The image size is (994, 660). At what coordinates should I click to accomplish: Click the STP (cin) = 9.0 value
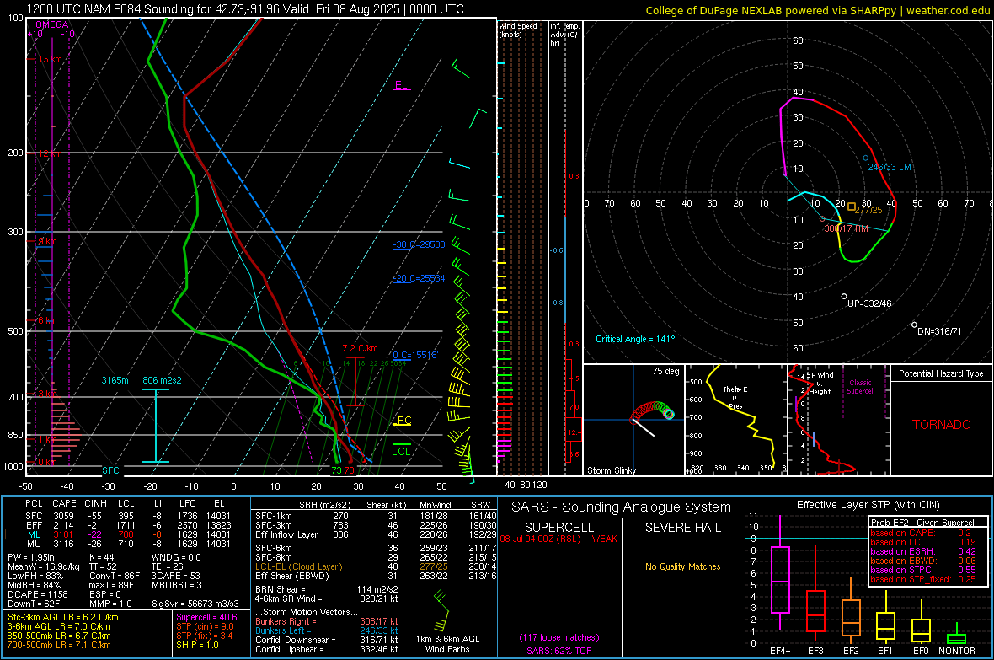tap(205, 626)
